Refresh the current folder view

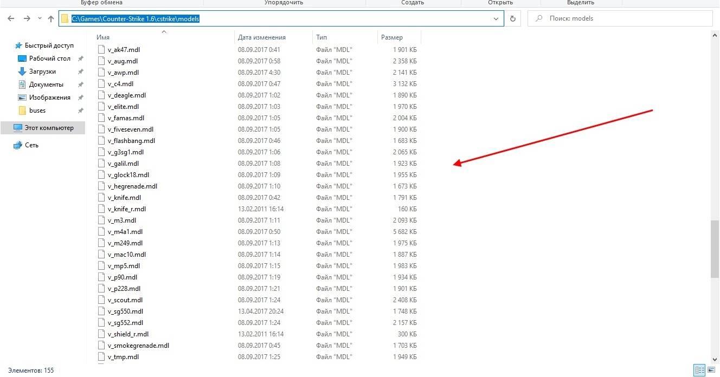(x=512, y=18)
